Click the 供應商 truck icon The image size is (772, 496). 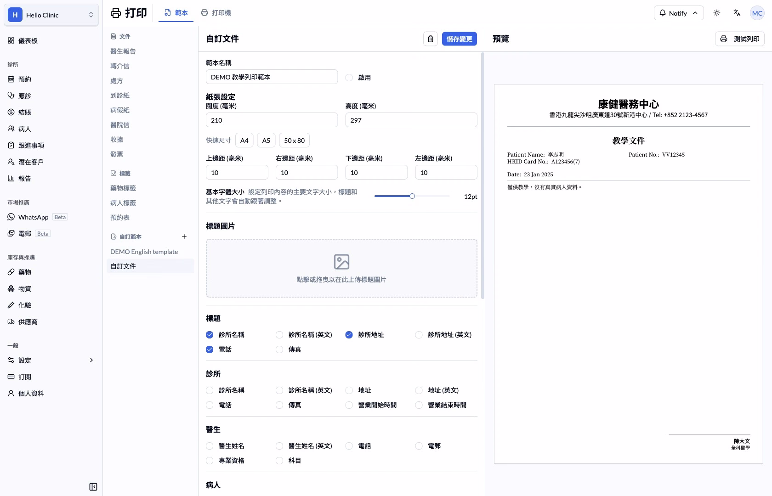(11, 322)
